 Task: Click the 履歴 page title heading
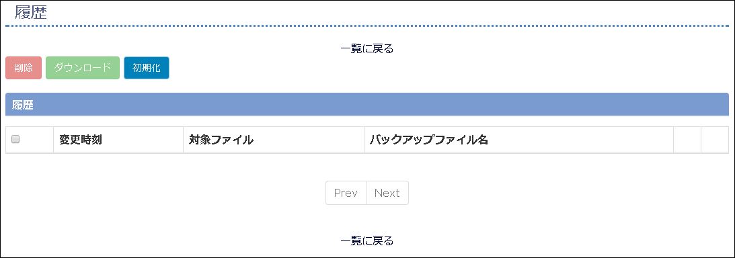point(31,12)
